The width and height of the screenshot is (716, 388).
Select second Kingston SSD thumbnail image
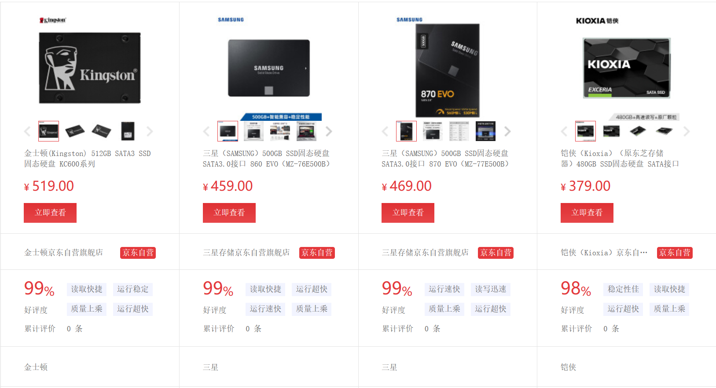point(75,131)
